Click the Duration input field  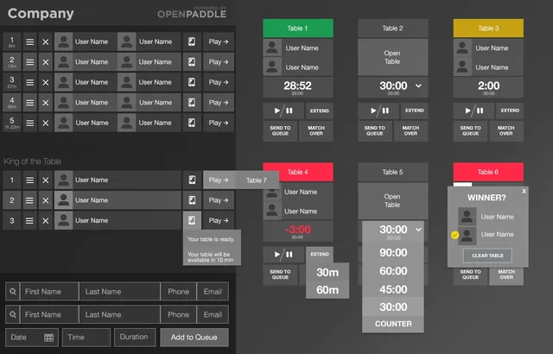pos(135,338)
